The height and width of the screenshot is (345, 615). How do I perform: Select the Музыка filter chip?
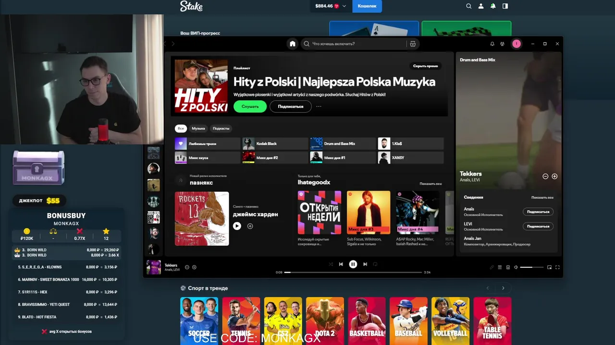(198, 128)
